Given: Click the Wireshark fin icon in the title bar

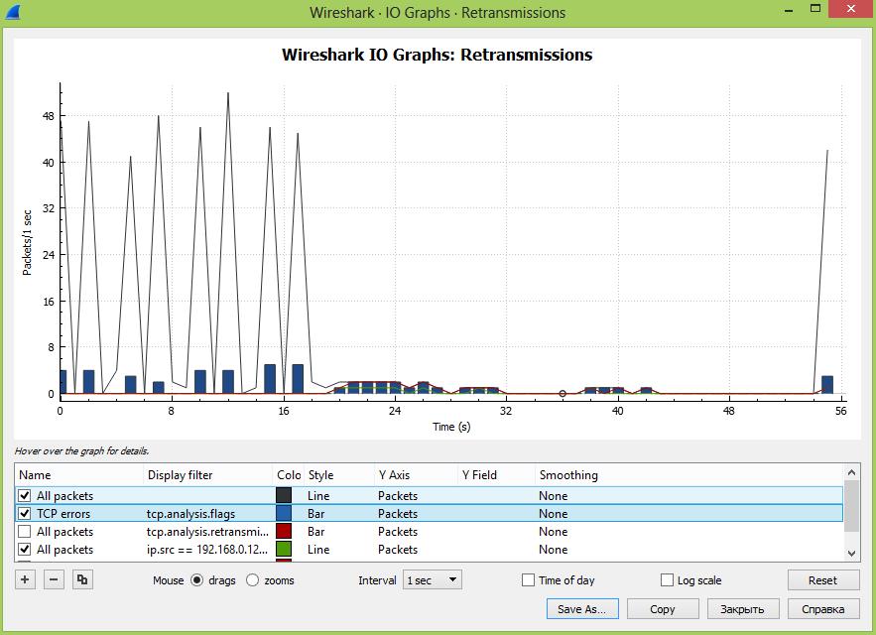Looking at the screenshot, I should coord(13,12).
